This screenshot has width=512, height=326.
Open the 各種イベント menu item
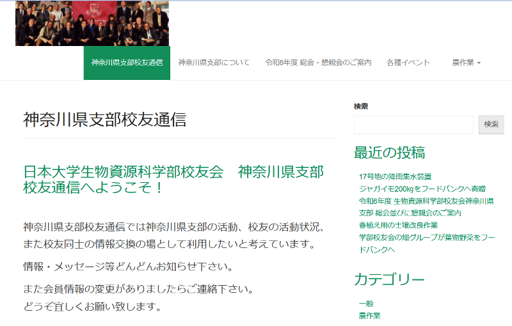[408, 63]
